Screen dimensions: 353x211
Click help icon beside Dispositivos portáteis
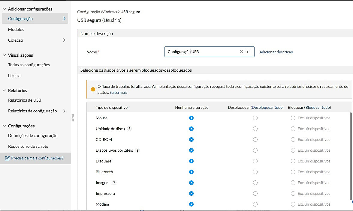137,150
